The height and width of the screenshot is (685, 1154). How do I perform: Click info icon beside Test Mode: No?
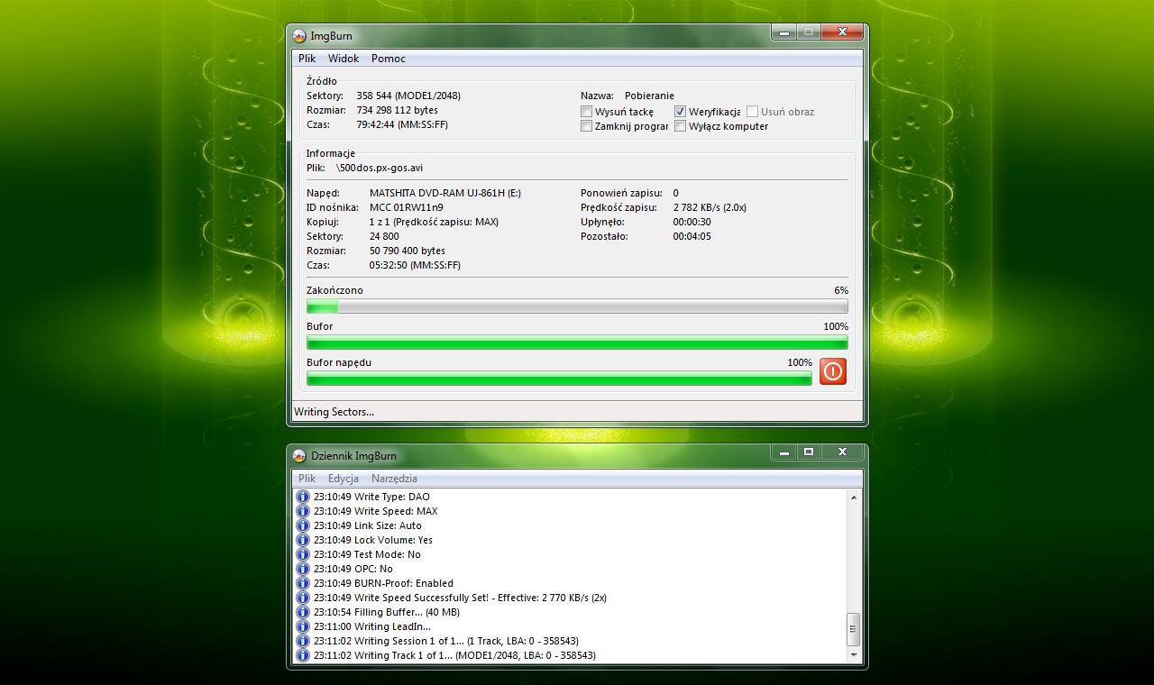(303, 554)
